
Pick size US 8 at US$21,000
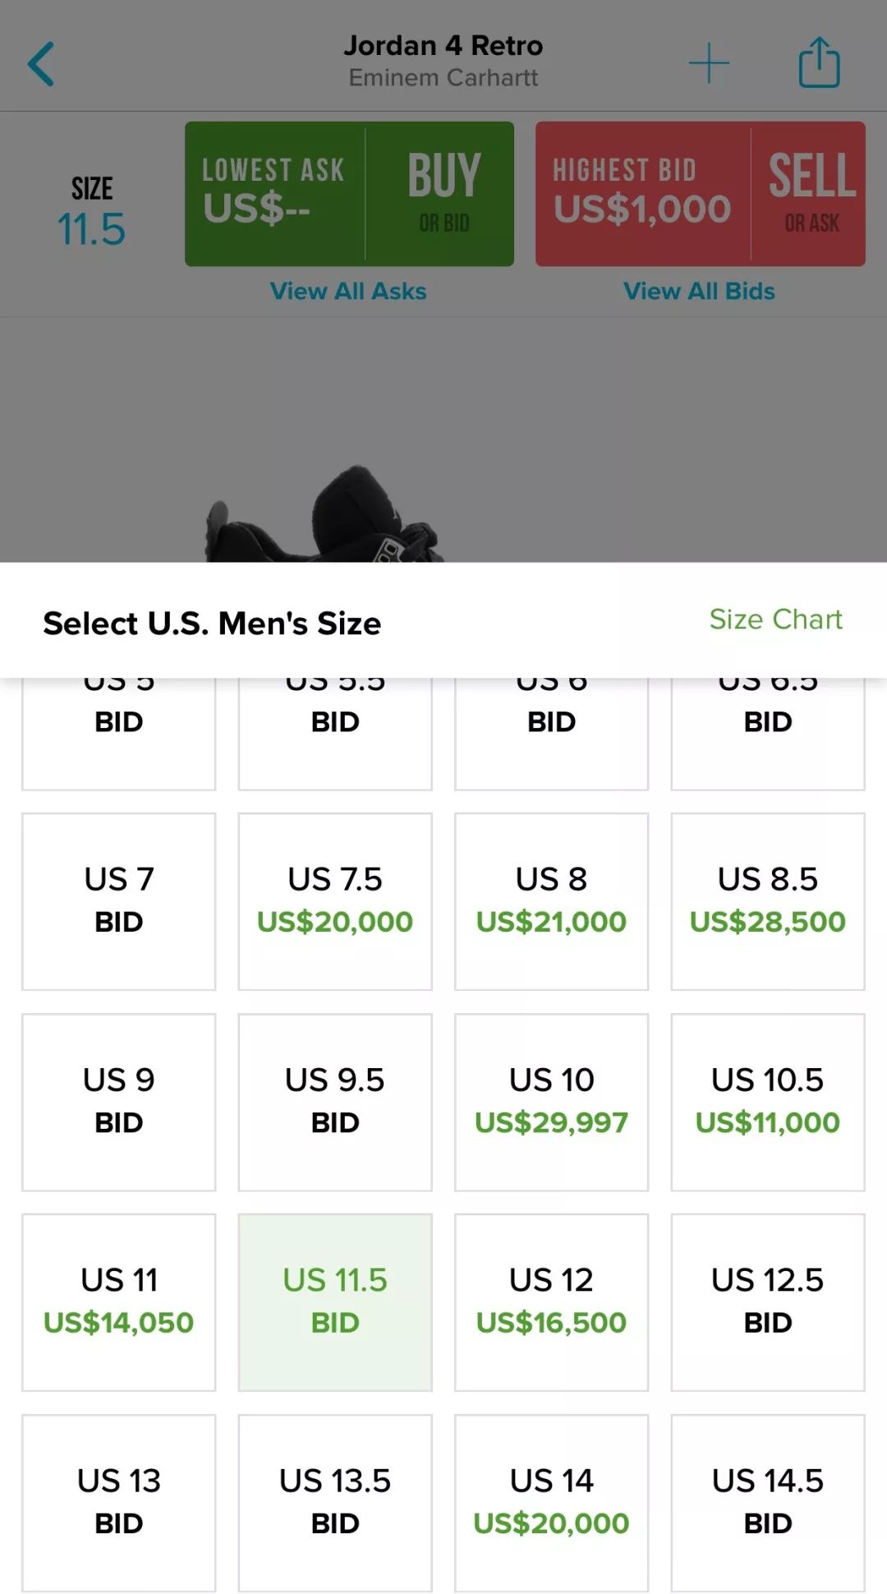pyautogui.click(x=551, y=901)
